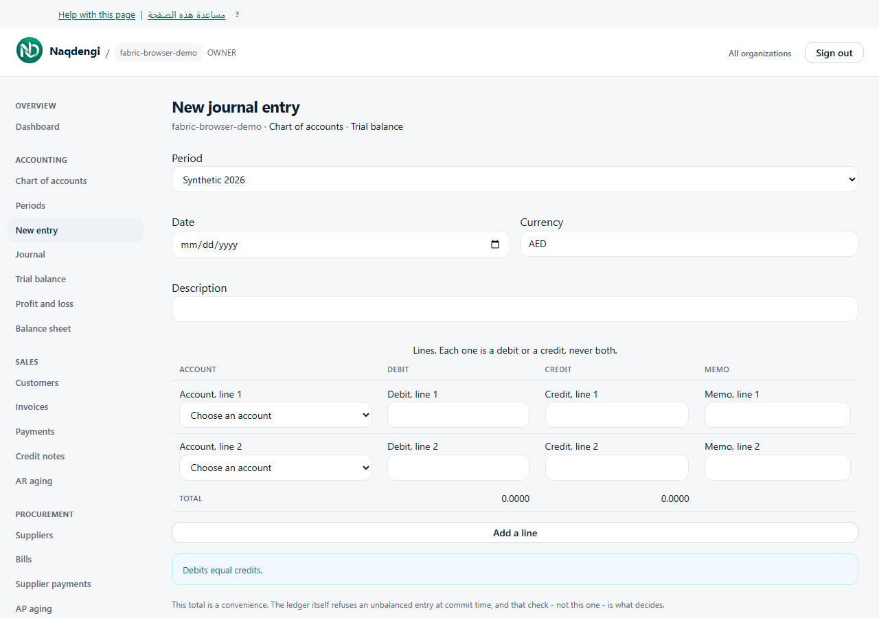Open Trial balance breadcrumb link
Image resolution: width=879 pixels, height=618 pixels.
[x=377, y=126]
